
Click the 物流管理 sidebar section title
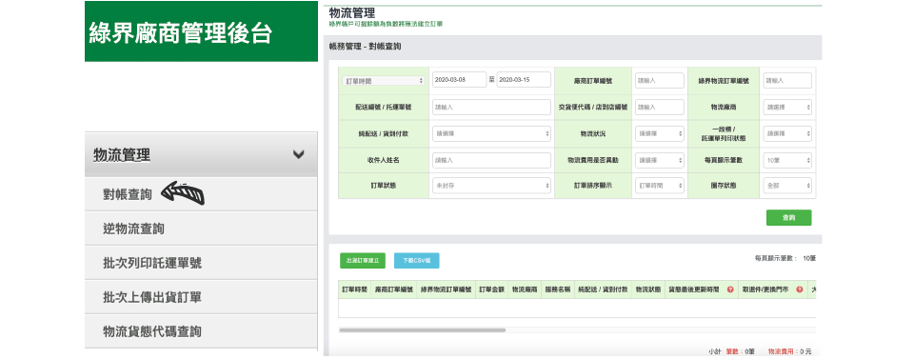pos(122,155)
